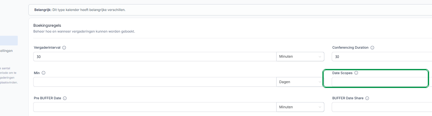Image resolution: width=432 pixels, height=116 pixels.
Task: Select the highlighted sidebar menu item
Action: pos(9,41)
